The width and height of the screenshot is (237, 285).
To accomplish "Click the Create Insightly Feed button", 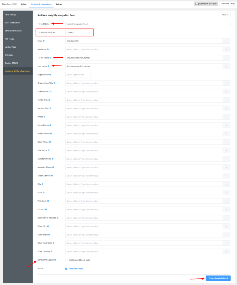I will click(218, 278).
